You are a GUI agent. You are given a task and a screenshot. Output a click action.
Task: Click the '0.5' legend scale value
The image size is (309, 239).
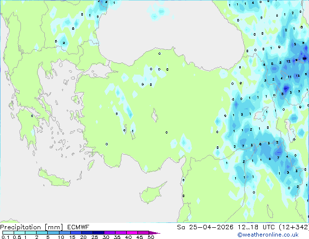coord(17,237)
